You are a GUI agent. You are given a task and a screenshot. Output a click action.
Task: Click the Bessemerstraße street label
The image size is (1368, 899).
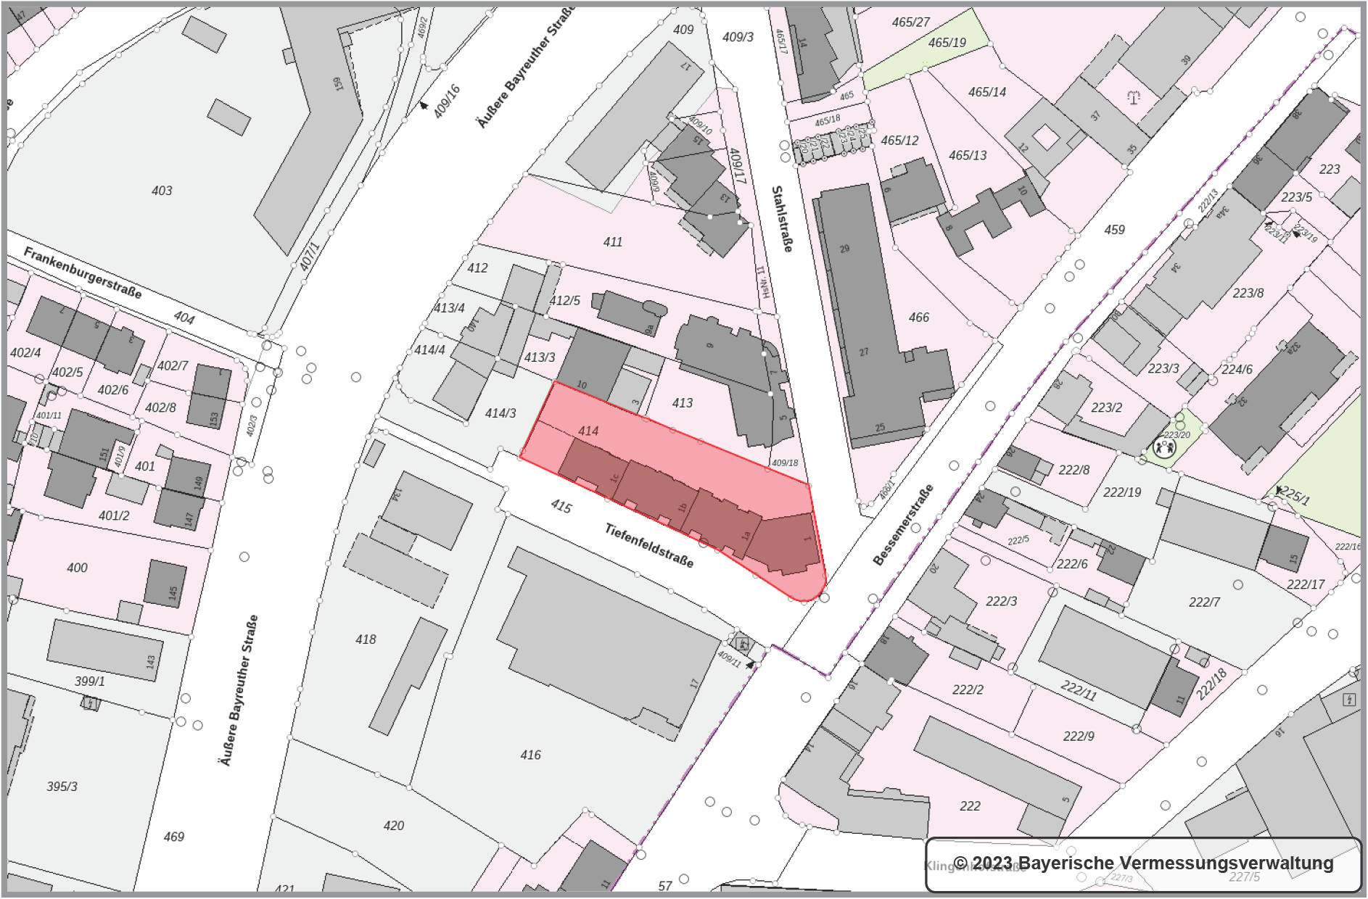(x=903, y=523)
